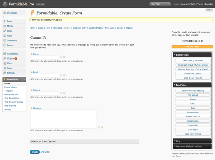Image resolution: width=215 pixels, height=160 pixels.
Task: Open Formidable Pro submenu item
Action: pyautogui.click(x=11, y=94)
